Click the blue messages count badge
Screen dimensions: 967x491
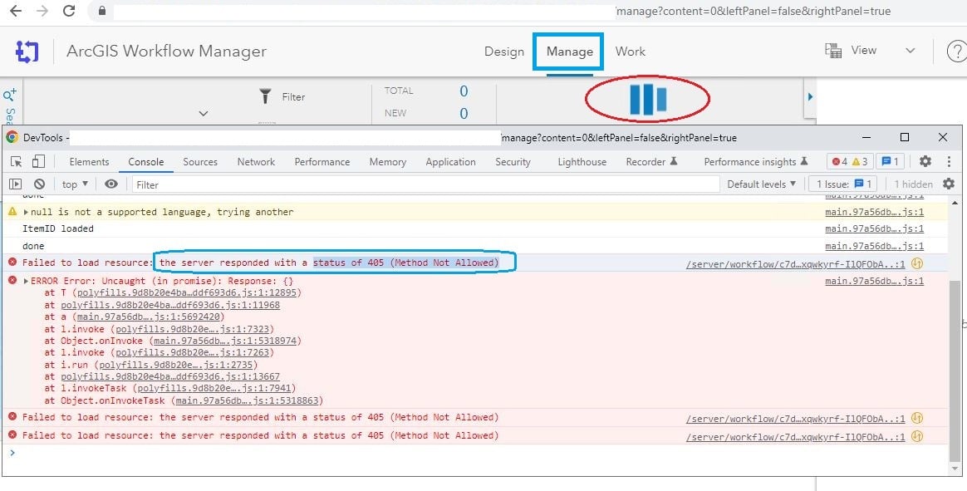click(x=890, y=162)
